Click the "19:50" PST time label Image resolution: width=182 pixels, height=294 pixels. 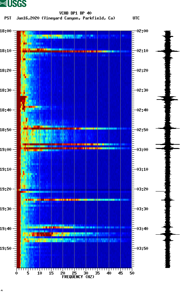coord(6,249)
